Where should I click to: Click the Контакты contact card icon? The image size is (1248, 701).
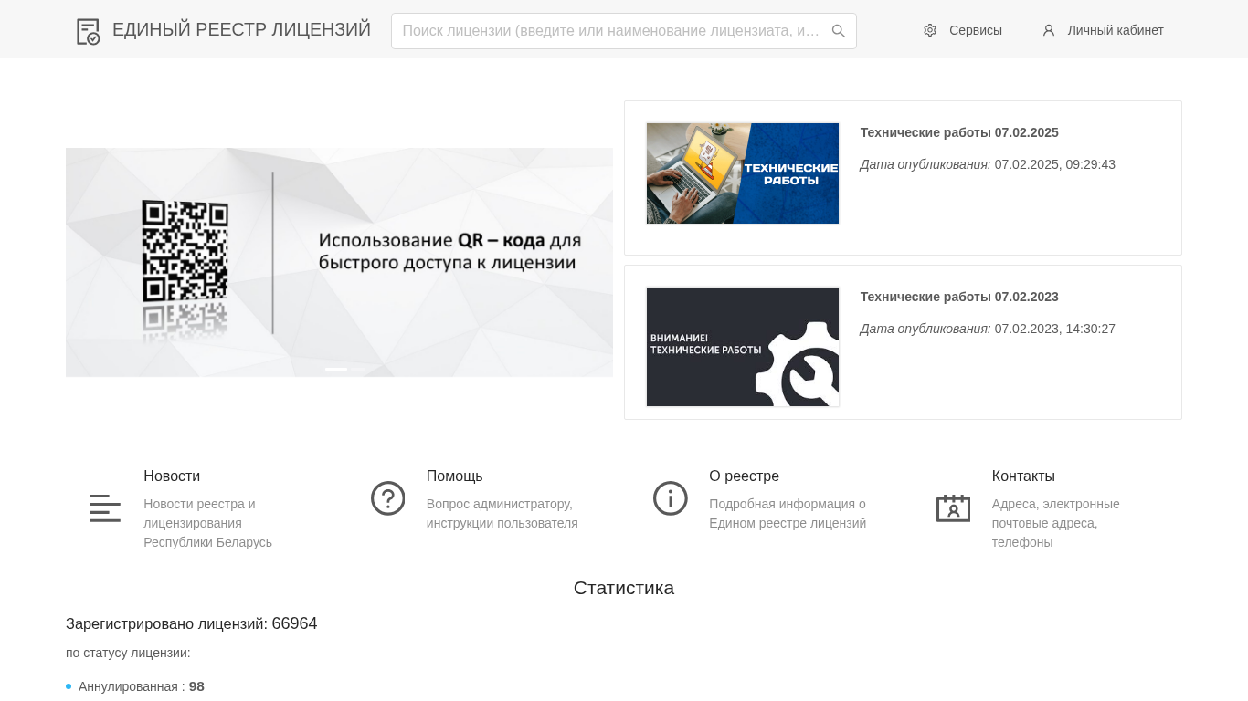953,508
